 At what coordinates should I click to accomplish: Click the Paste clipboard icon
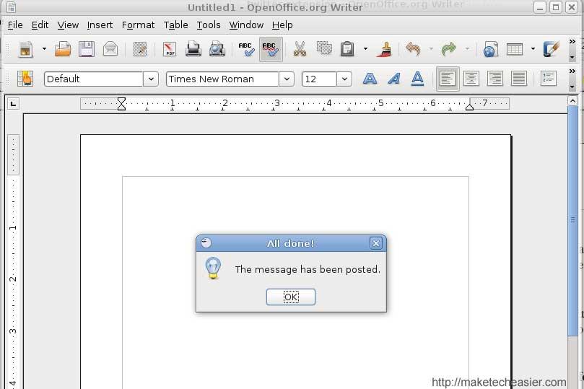347,49
